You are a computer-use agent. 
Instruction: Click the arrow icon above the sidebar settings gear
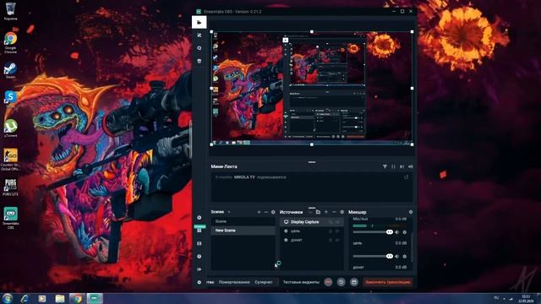199,269
